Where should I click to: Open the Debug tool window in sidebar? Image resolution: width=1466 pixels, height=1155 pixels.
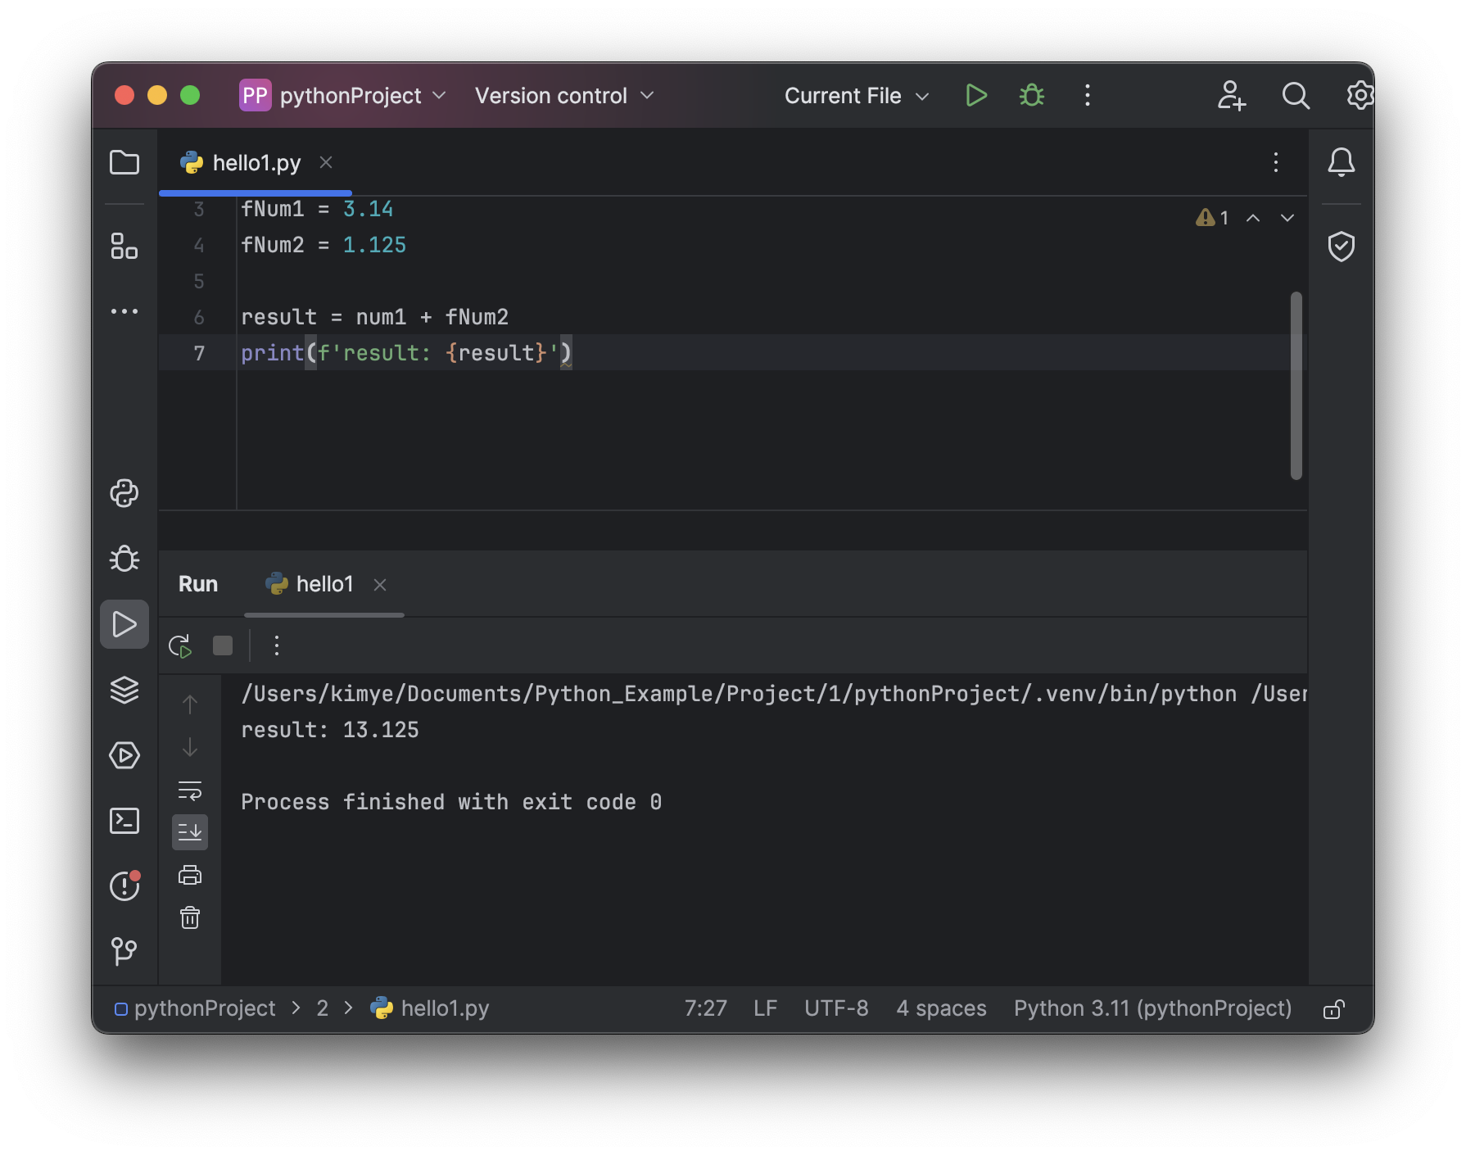point(124,559)
